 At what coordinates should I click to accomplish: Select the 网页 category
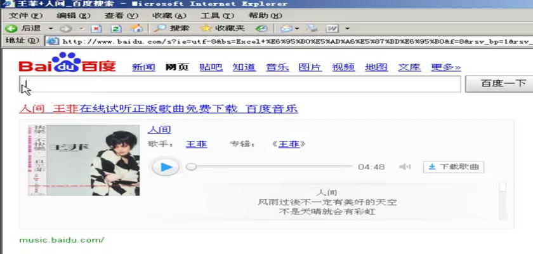[177, 67]
